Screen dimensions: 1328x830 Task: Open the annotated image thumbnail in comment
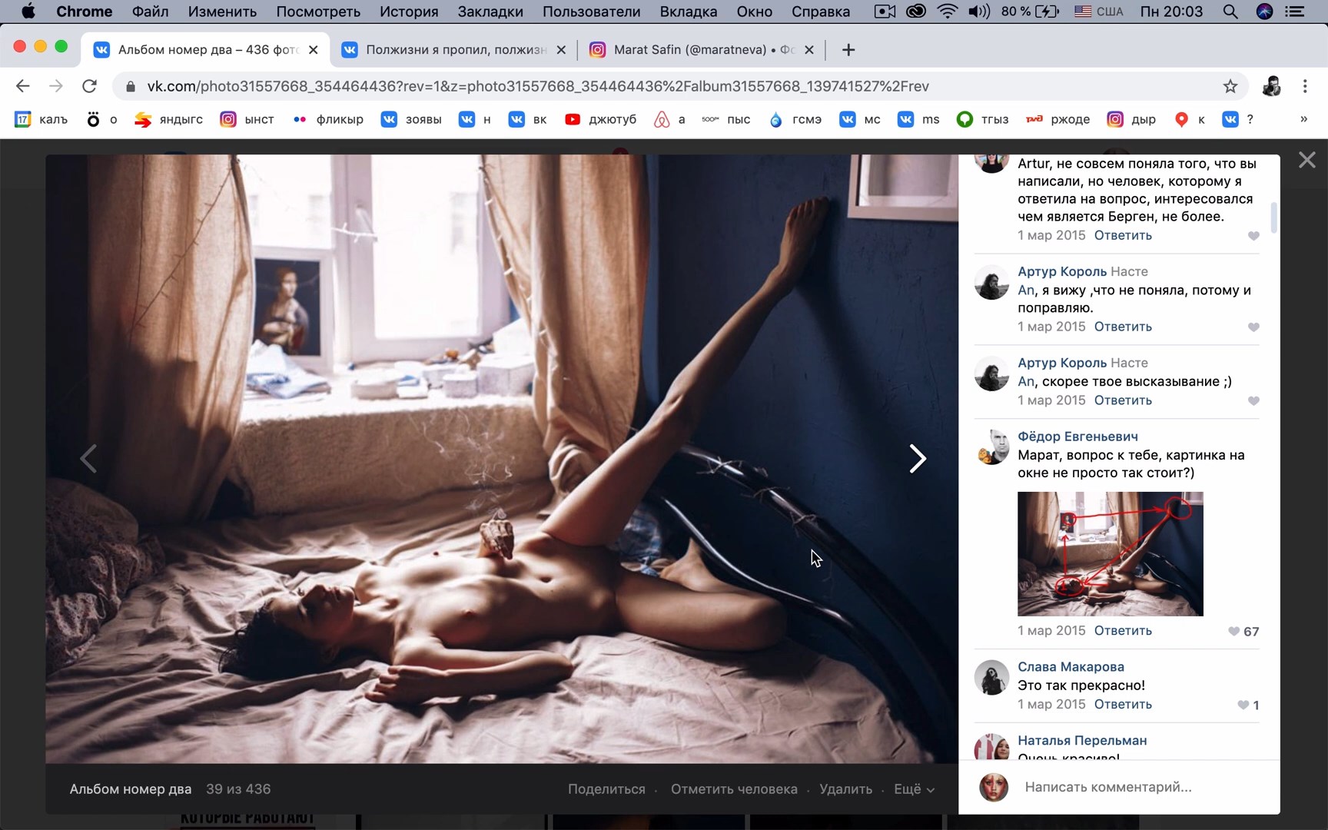tap(1110, 554)
